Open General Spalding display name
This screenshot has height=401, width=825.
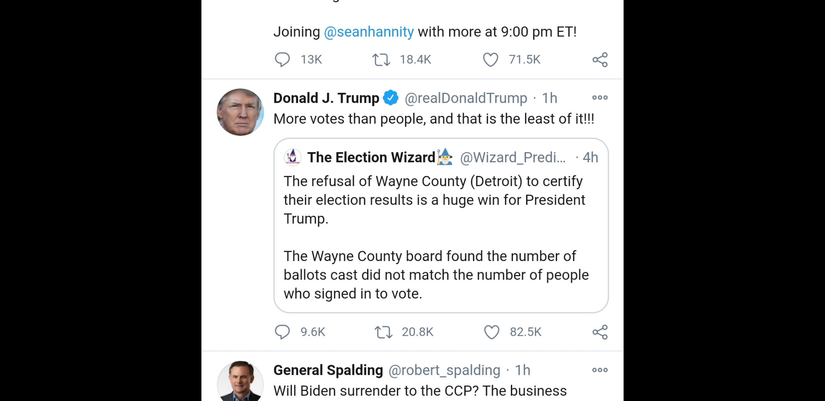coord(328,370)
